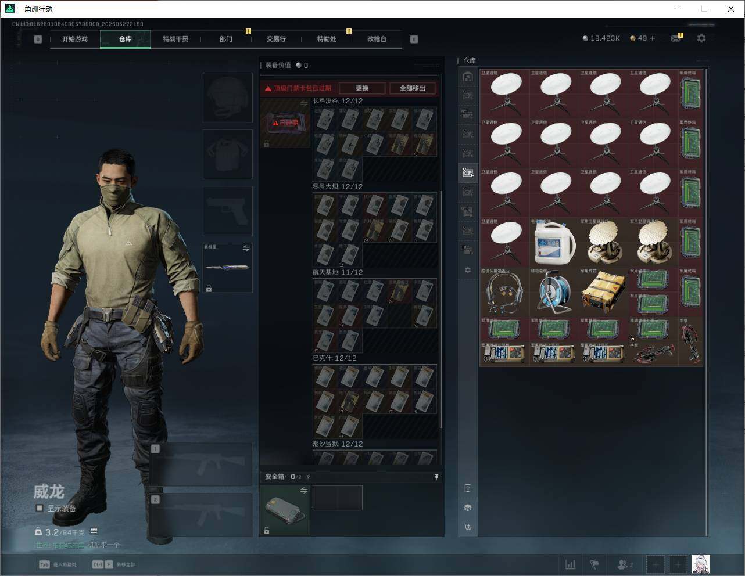Click the 航天基地: 11/12 section label
This screenshot has height=576, width=745.
(x=338, y=272)
